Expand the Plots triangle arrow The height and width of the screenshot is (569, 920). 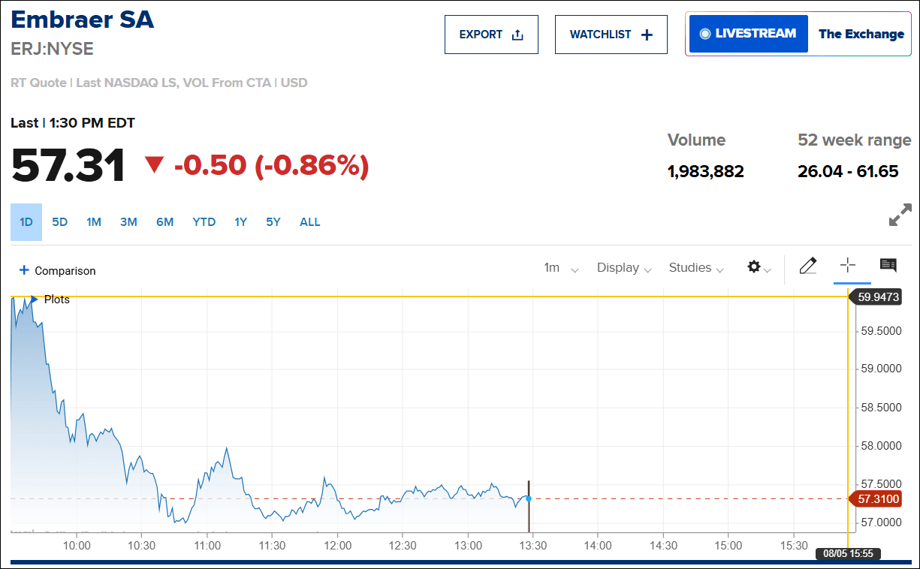34,299
